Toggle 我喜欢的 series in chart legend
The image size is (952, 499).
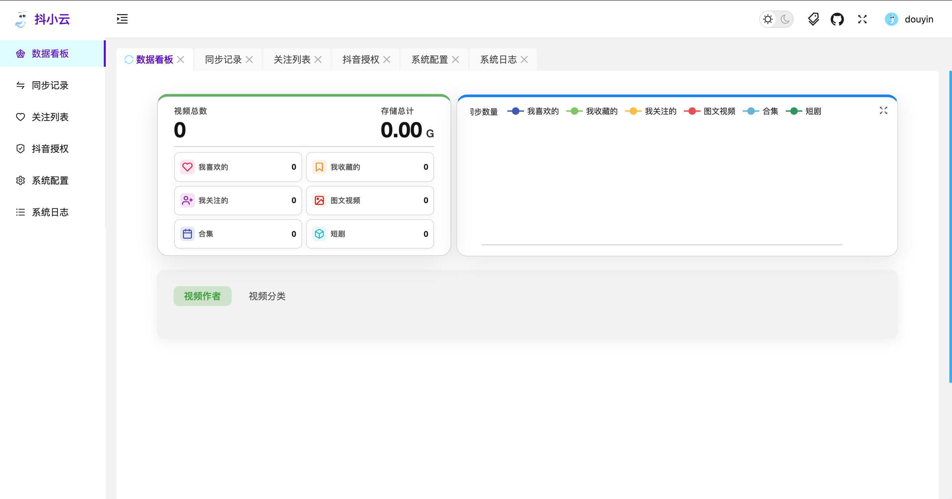pos(542,111)
